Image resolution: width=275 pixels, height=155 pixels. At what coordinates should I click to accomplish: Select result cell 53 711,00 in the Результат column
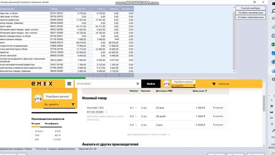point(81,26)
